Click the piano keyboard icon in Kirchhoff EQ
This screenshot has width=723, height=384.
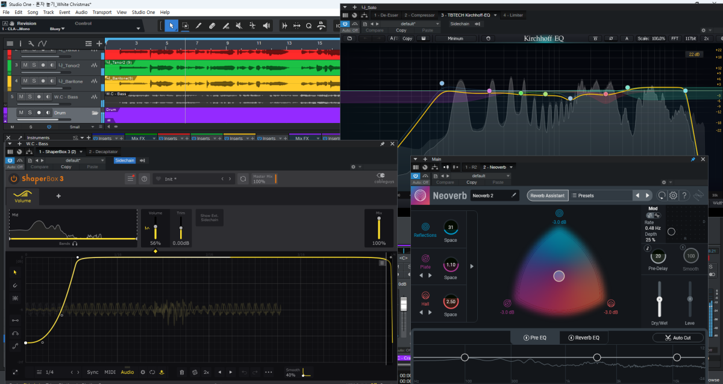point(424,39)
